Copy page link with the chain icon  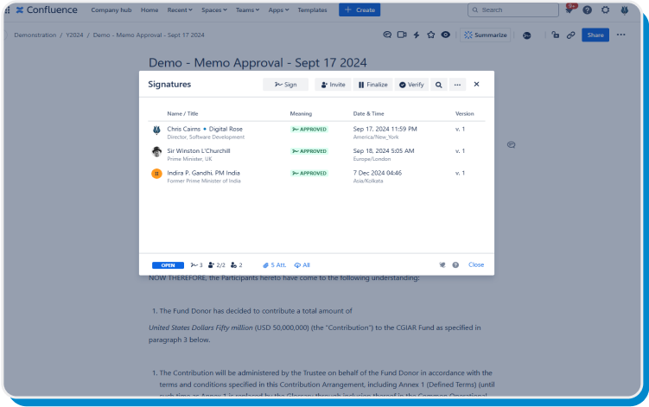pyautogui.click(x=570, y=35)
